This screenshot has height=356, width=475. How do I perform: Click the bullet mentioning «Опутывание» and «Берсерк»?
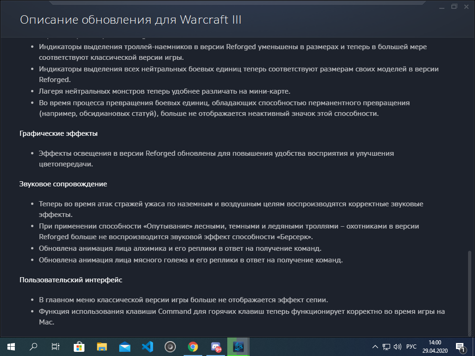(229, 232)
